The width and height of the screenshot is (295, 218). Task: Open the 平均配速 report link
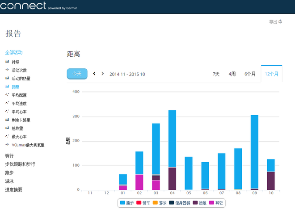pyautogui.click(x=19, y=95)
